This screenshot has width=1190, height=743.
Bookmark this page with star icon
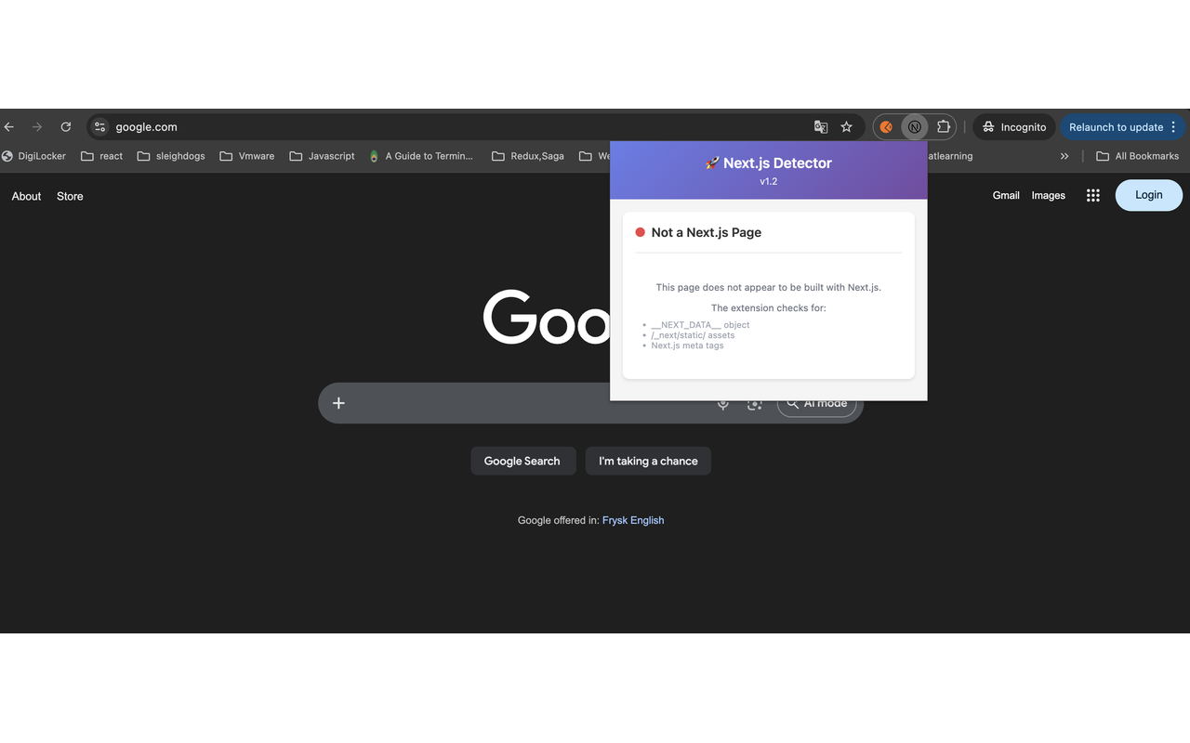click(846, 127)
